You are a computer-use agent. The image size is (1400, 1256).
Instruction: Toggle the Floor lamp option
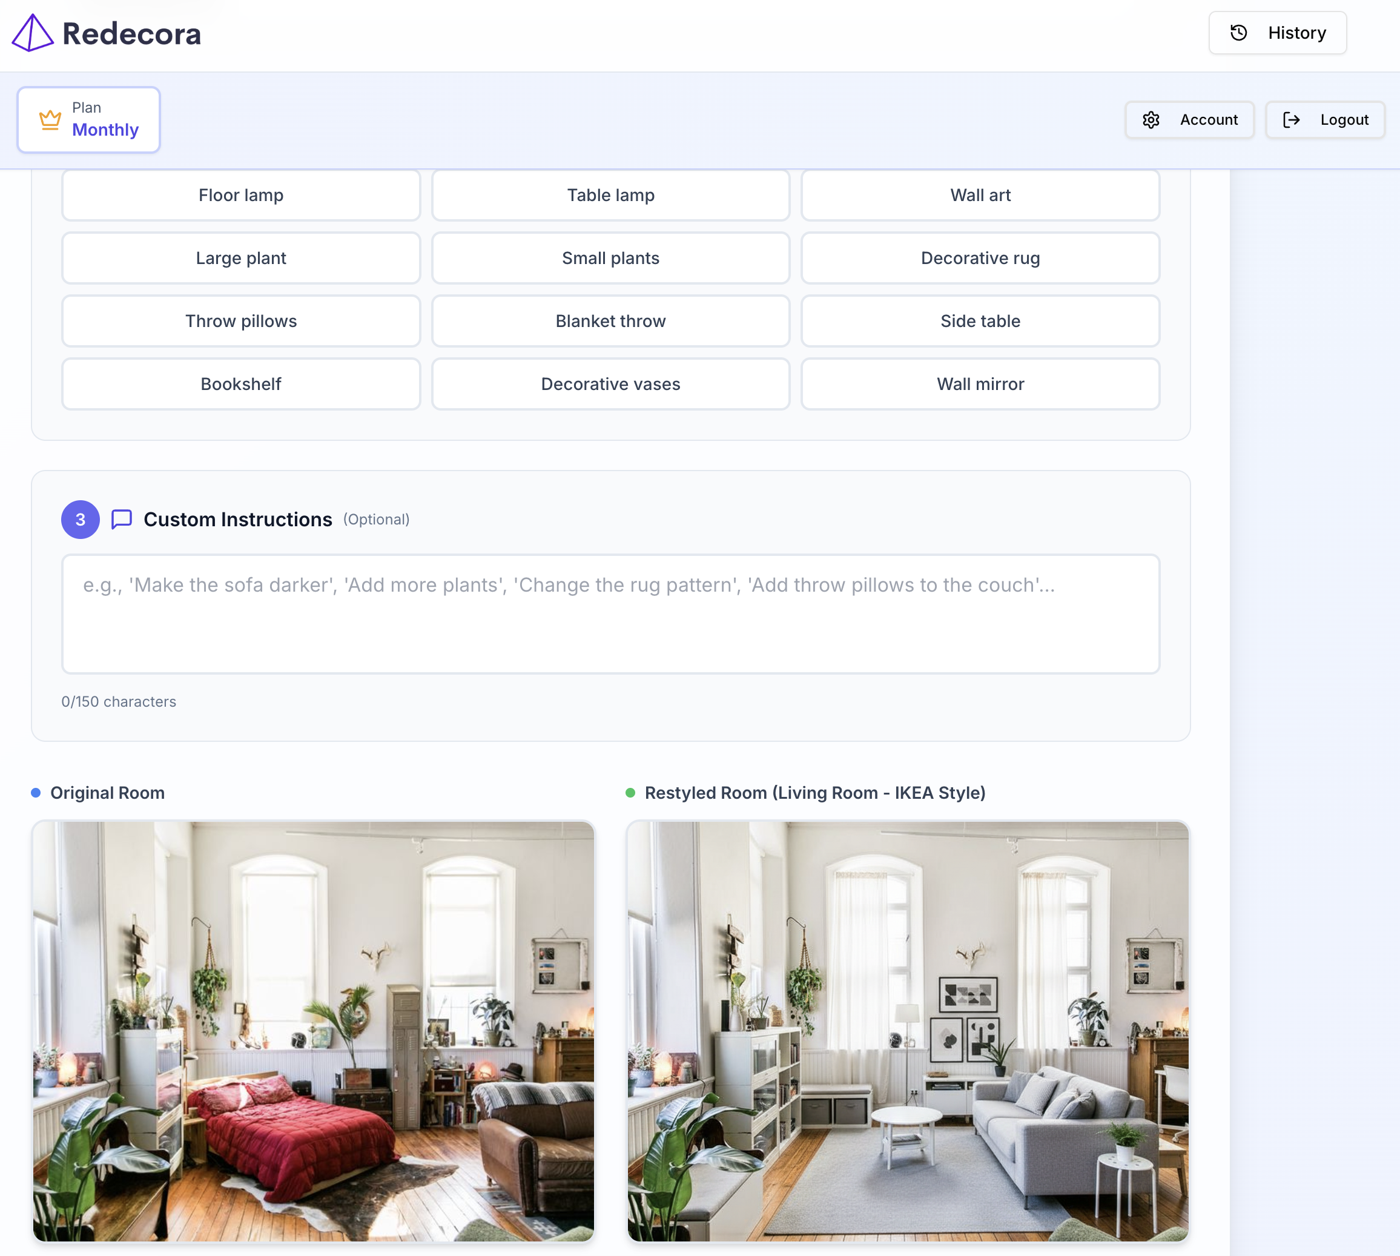pos(241,195)
